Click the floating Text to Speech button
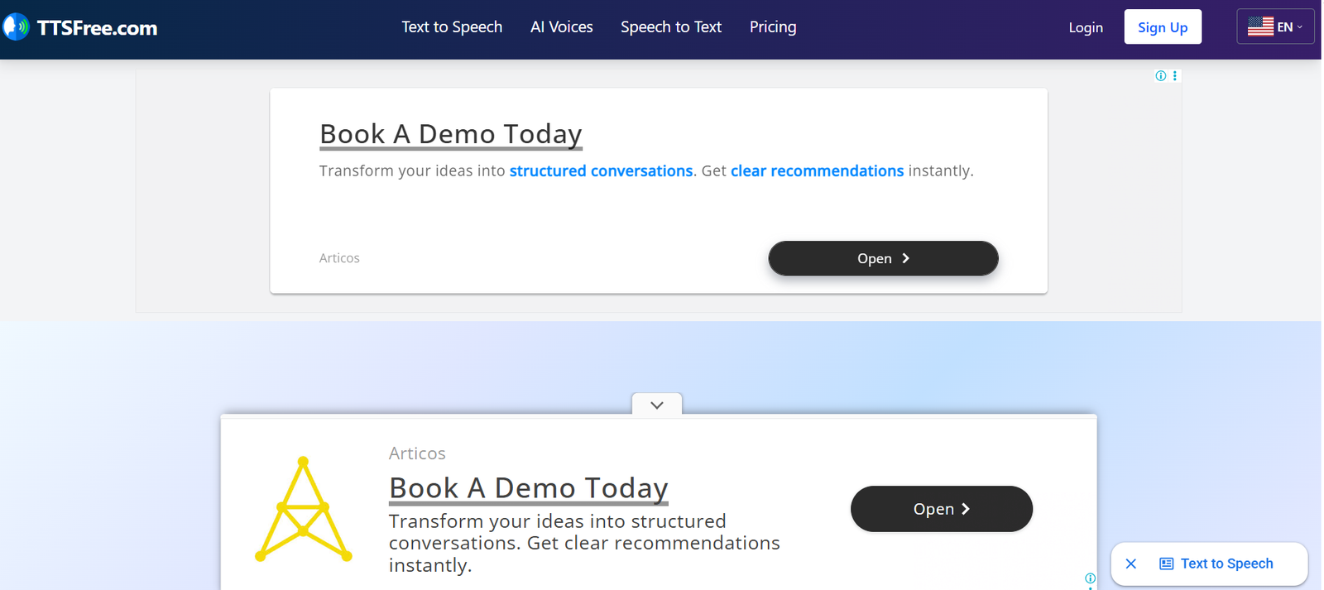The width and height of the screenshot is (1324, 590). coord(1216,564)
